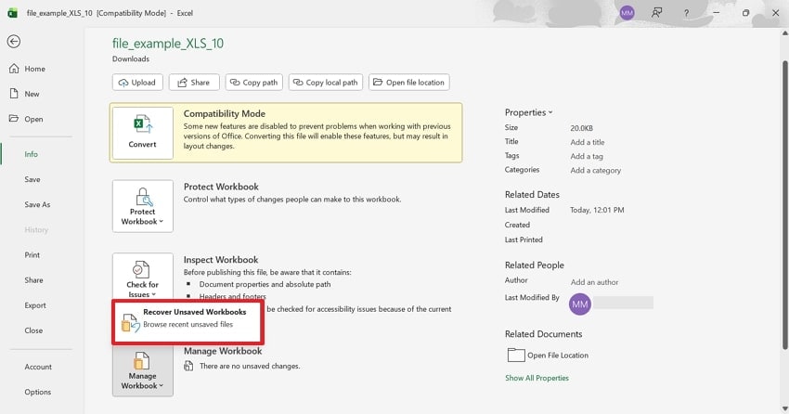The height and width of the screenshot is (414, 789).
Task: Click the Add a tag field
Action: (x=587, y=157)
